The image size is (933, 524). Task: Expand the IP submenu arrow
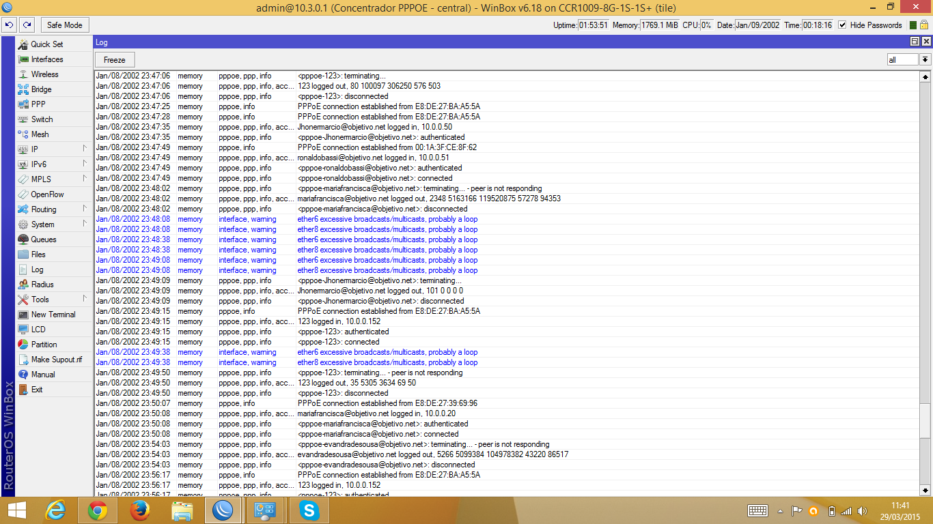pos(85,149)
